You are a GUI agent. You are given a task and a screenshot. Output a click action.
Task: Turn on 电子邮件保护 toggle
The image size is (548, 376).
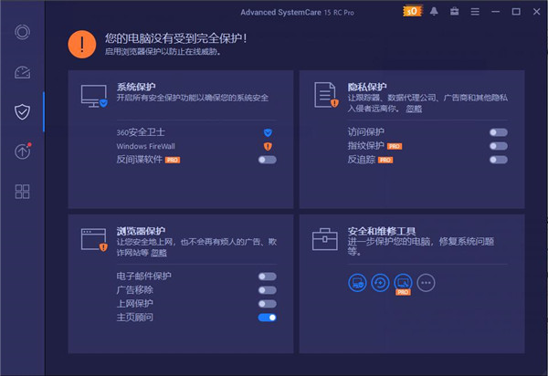coord(268,277)
